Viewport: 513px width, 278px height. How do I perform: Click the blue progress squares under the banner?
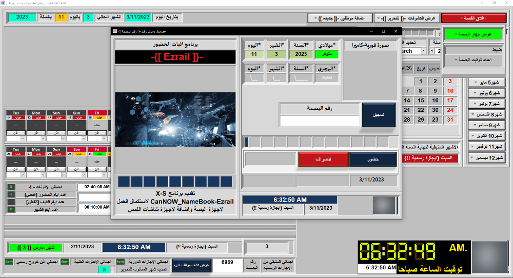coord(175,182)
